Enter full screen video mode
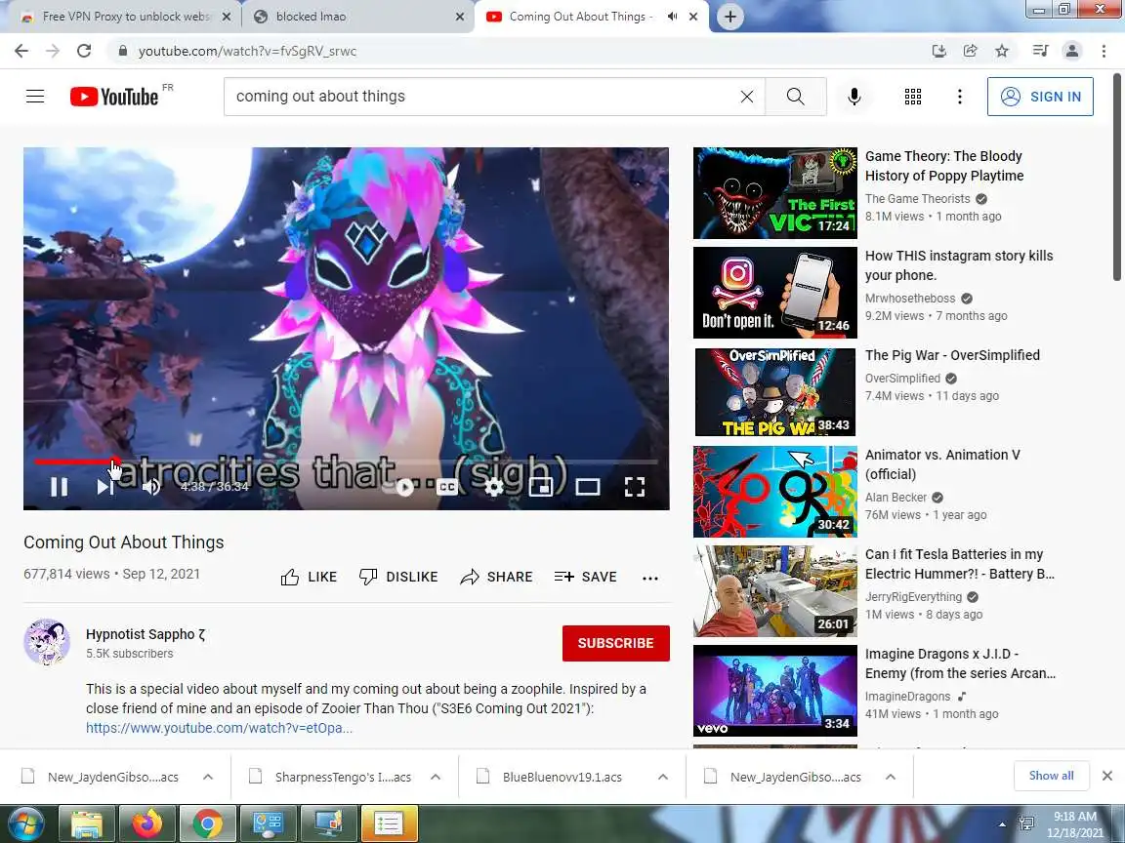1125x843 pixels. pos(634,487)
